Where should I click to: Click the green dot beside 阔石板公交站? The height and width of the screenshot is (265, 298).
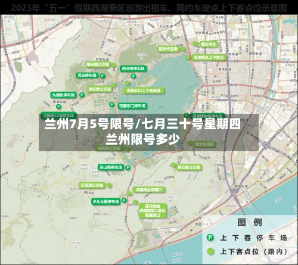173,165
